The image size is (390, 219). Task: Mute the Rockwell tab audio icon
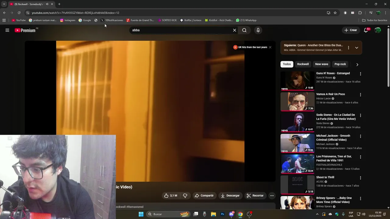click(47, 4)
